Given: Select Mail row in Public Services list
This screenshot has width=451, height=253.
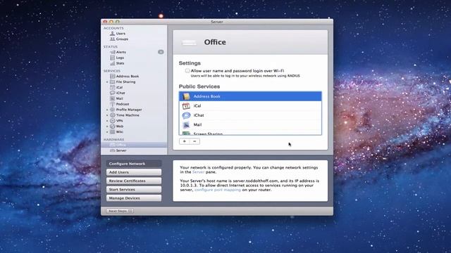Looking at the screenshot, I should coord(250,125).
